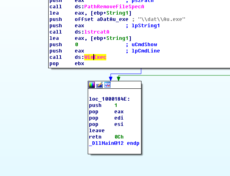Viewport: 230px width, 176px height.
Task: Click the PathRemoveFileSpecA import name
Action: click(114, 7)
